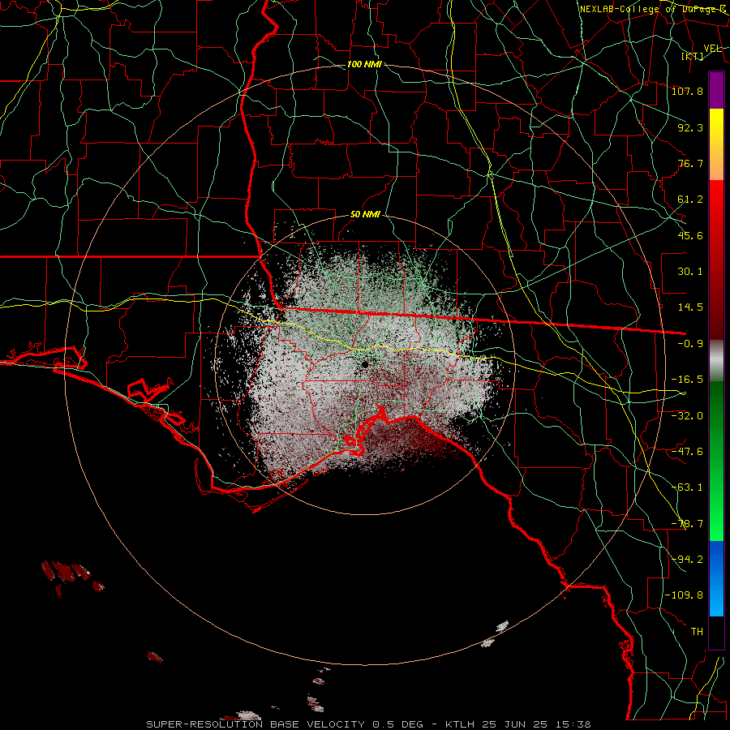Click the -109.8 velocity scale value
This screenshot has width=730, height=730.
click(x=684, y=595)
